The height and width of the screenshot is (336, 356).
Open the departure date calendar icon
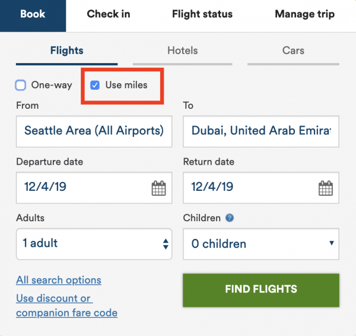point(158,189)
